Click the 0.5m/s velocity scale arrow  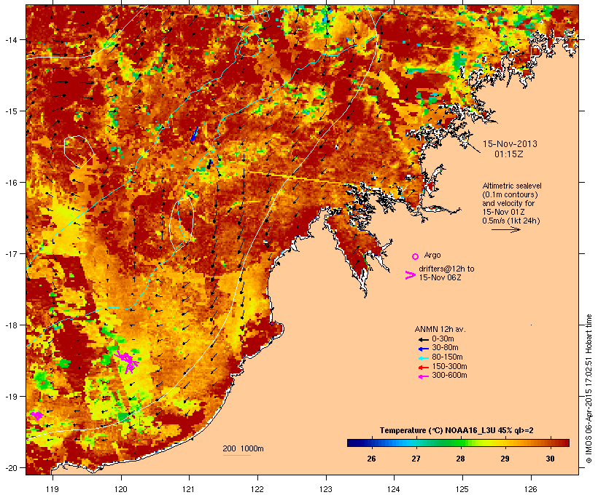(506, 229)
